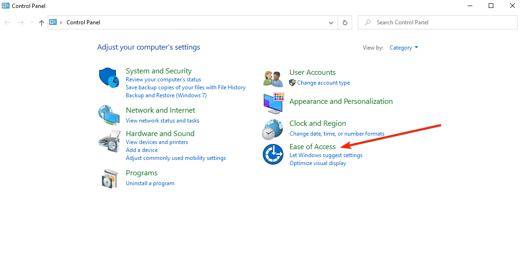Image resolution: width=520 pixels, height=274 pixels.
Task: Click Control Panel breadcrumb in address bar
Action: click(x=83, y=22)
